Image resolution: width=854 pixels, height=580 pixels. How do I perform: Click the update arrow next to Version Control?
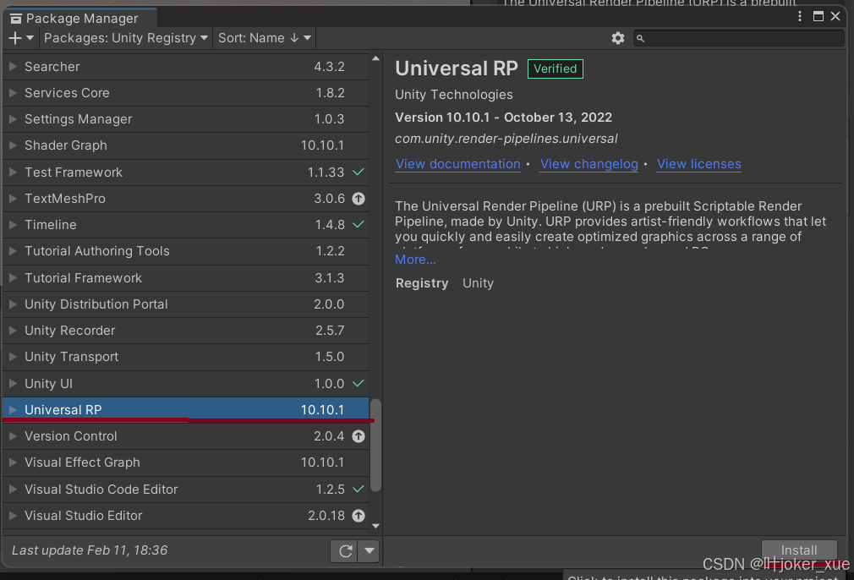(359, 436)
